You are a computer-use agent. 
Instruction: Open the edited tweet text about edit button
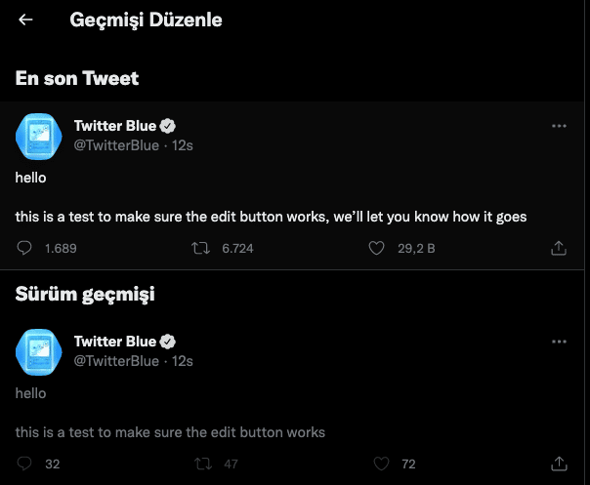(272, 217)
